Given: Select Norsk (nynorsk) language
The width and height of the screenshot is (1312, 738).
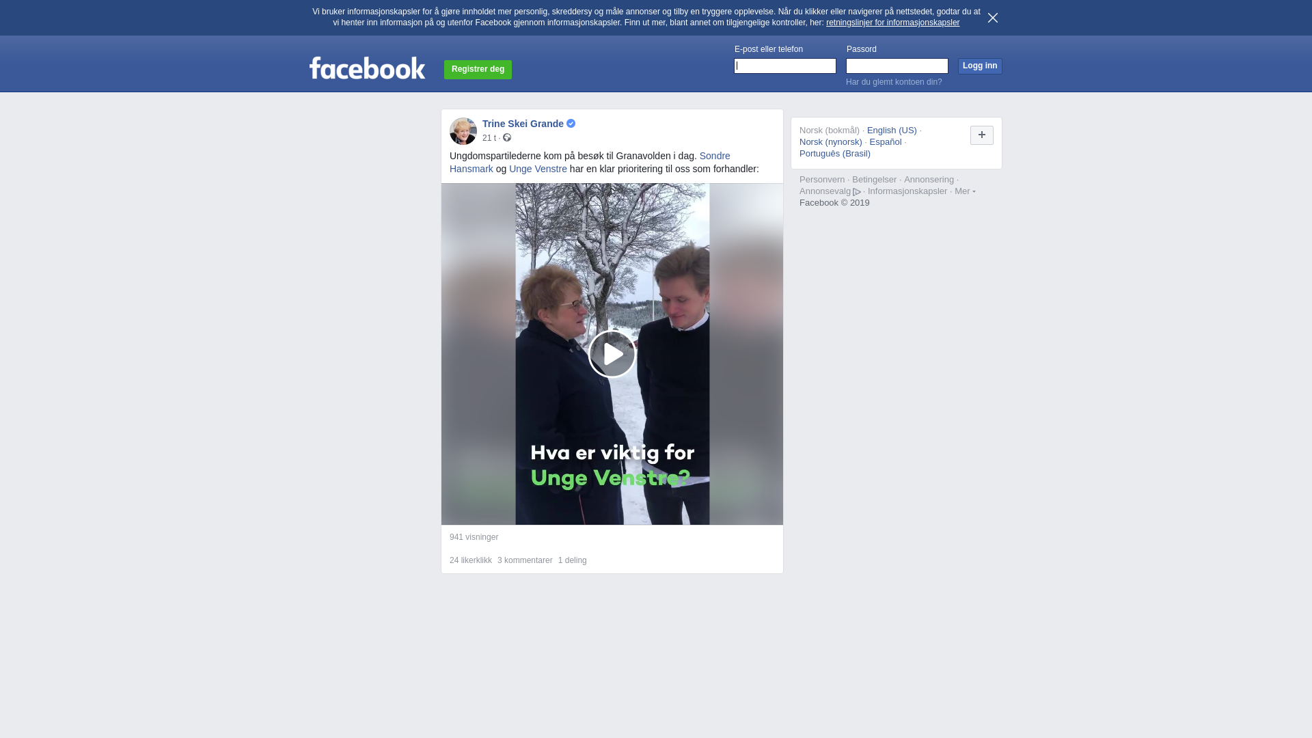Looking at the screenshot, I should [x=830, y=142].
